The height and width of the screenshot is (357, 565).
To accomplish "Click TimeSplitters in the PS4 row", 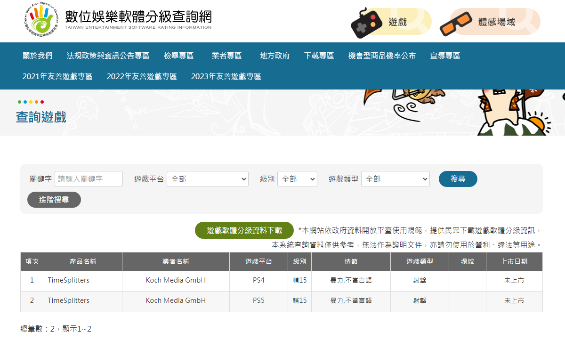I will pos(69,280).
